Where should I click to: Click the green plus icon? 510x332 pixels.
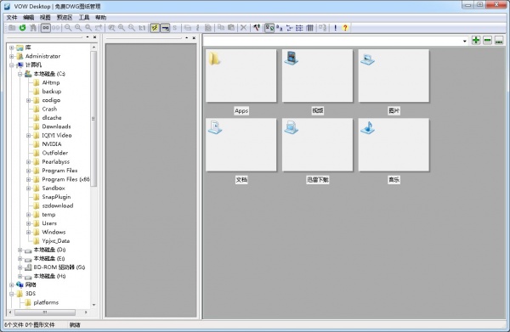(476, 40)
